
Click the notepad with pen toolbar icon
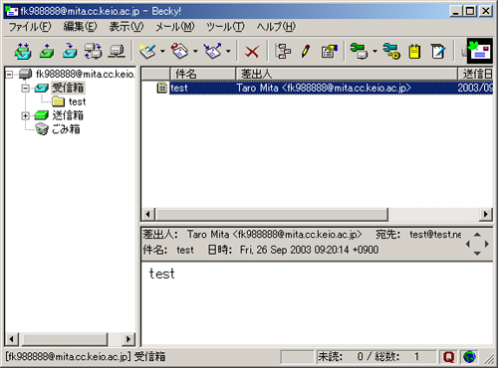click(x=438, y=51)
